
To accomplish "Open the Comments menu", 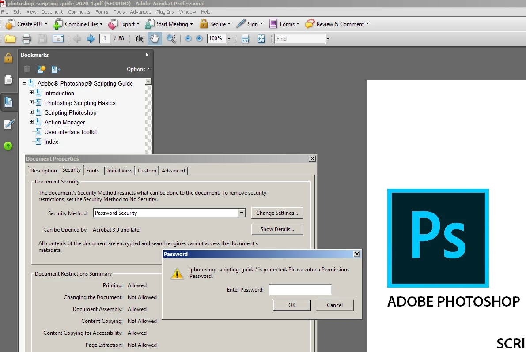I will coord(79,12).
